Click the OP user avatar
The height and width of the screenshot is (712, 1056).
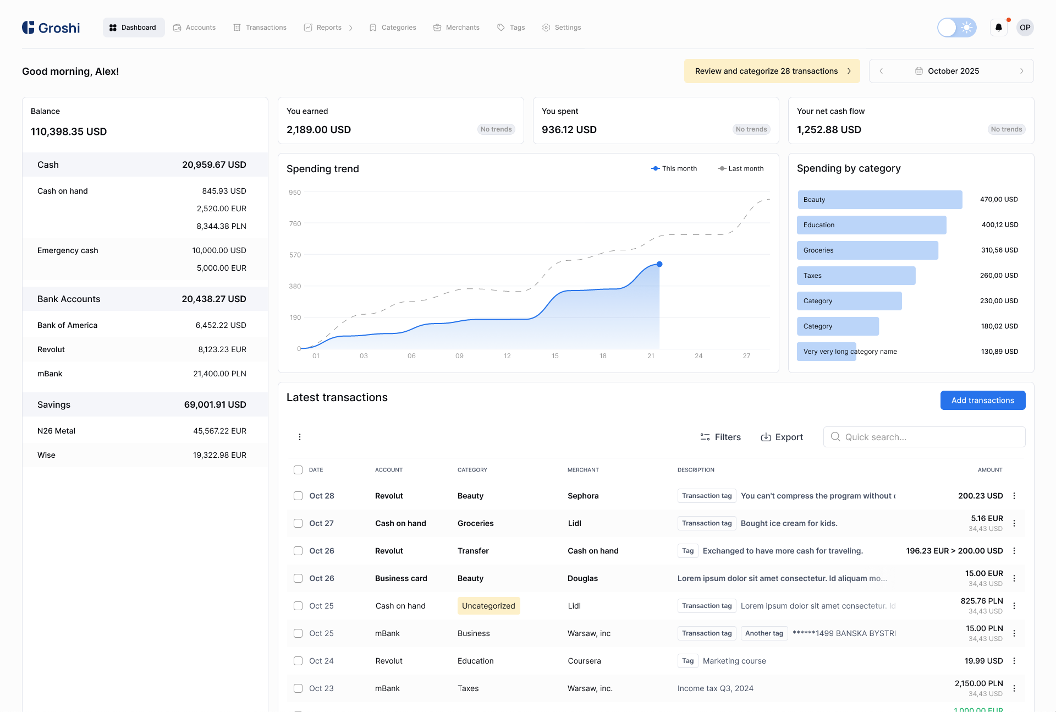pos(1025,28)
